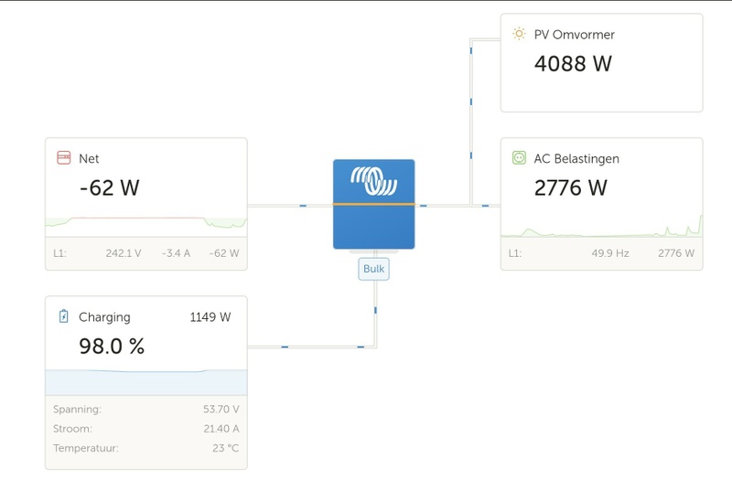Screen dimensions: 732x491
Task: Select the 4088 W PV power value
Action: pos(573,64)
